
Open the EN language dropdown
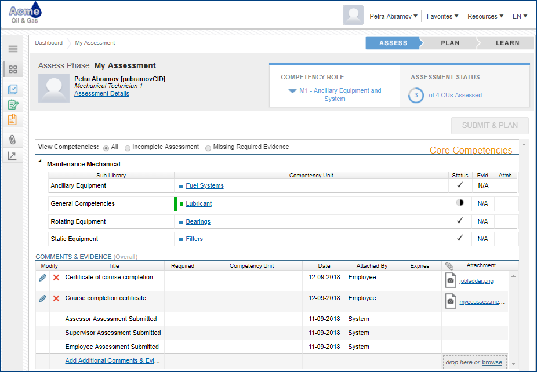coord(520,16)
